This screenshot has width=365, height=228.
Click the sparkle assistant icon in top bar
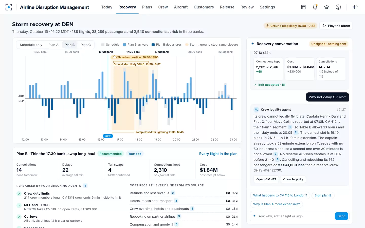coord(355,7)
